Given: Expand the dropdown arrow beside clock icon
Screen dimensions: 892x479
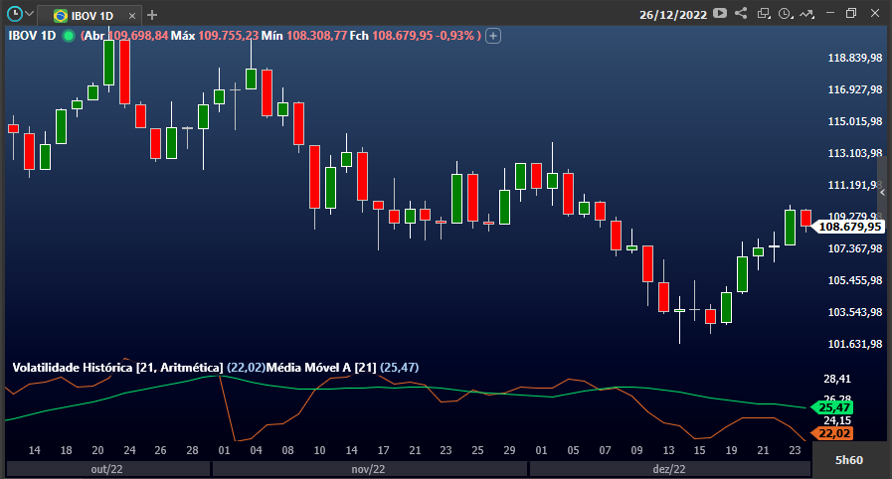Looking at the screenshot, I should click(30, 14).
